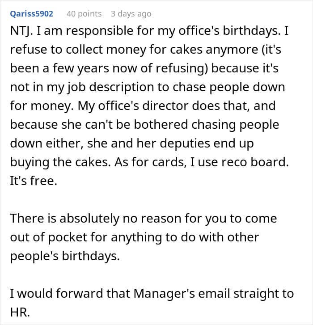Click the final word 'HR.'

20,312
